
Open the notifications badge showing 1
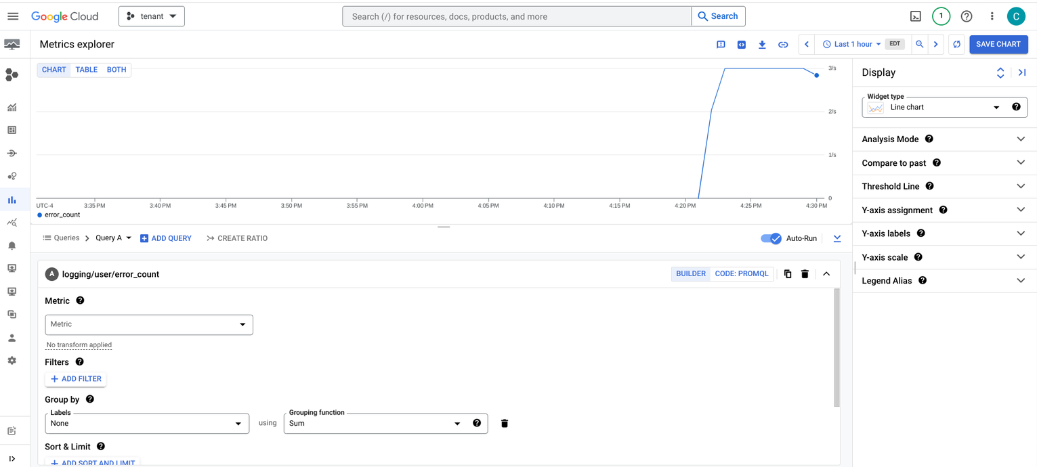pos(941,16)
